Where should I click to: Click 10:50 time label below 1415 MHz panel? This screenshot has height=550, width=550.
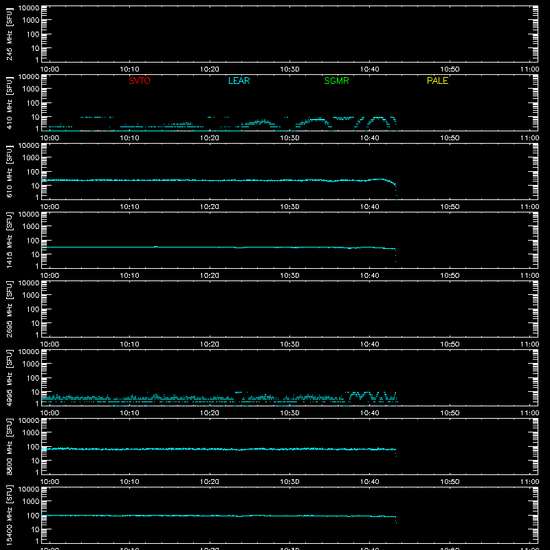coord(450,276)
